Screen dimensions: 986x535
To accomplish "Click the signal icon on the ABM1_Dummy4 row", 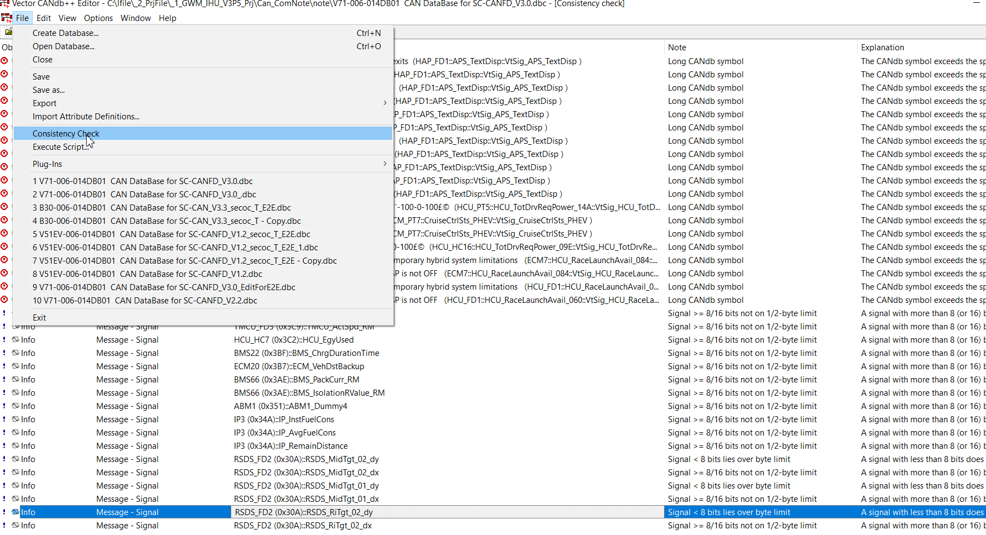I will [15, 406].
